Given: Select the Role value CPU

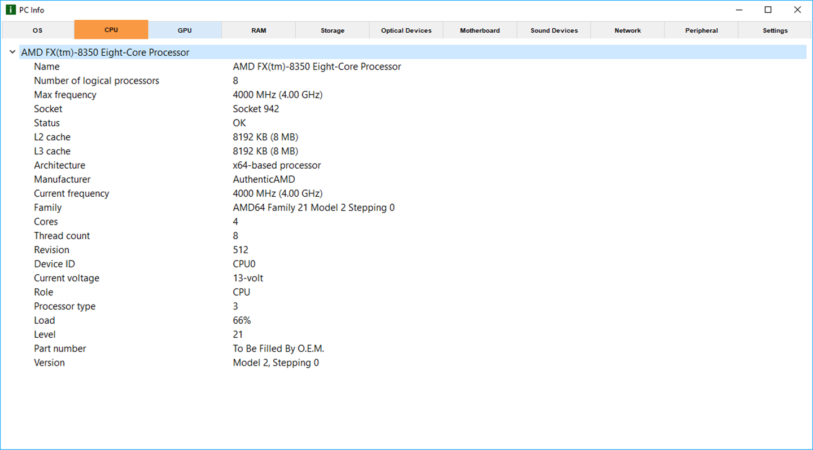Looking at the screenshot, I should pos(242,292).
